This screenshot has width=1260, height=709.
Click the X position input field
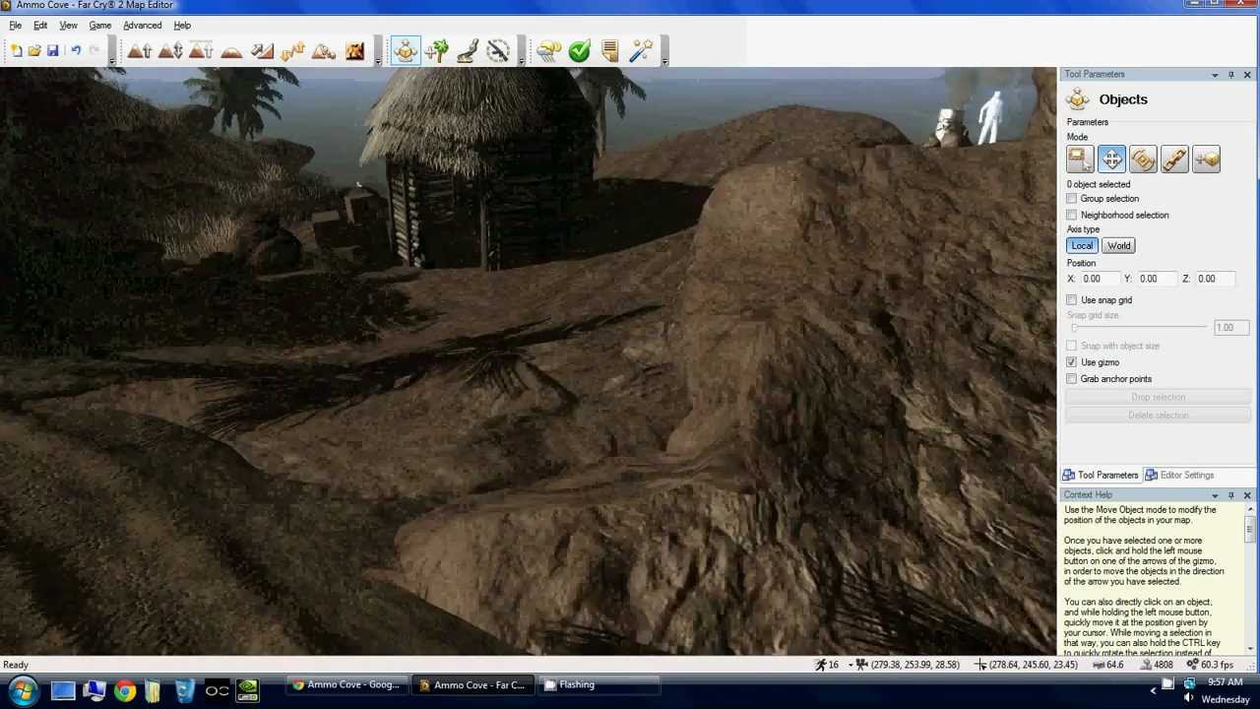point(1100,279)
